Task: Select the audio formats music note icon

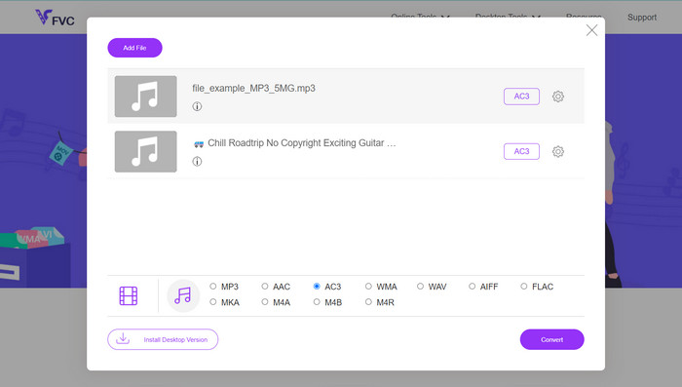Action: coord(183,295)
